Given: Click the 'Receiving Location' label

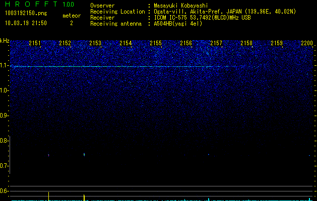Looking at the screenshot, I should [117, 12].
